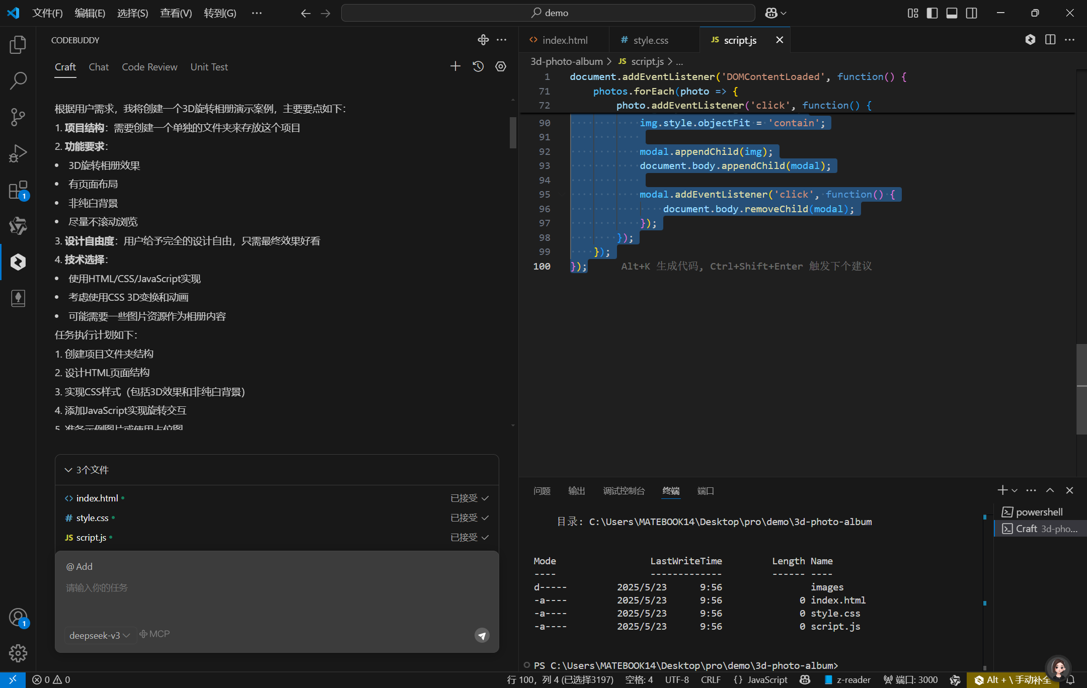Open the launch profile dropdown in terminal panel
Screen dimensions: 1087x688
click(x=1015, y=490)
